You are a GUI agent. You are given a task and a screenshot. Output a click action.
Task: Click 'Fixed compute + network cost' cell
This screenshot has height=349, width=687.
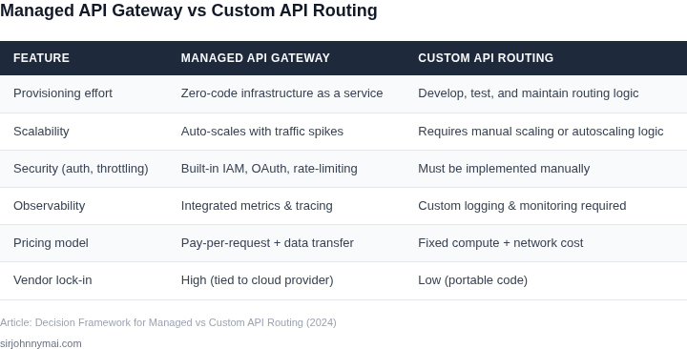[501, 243]
